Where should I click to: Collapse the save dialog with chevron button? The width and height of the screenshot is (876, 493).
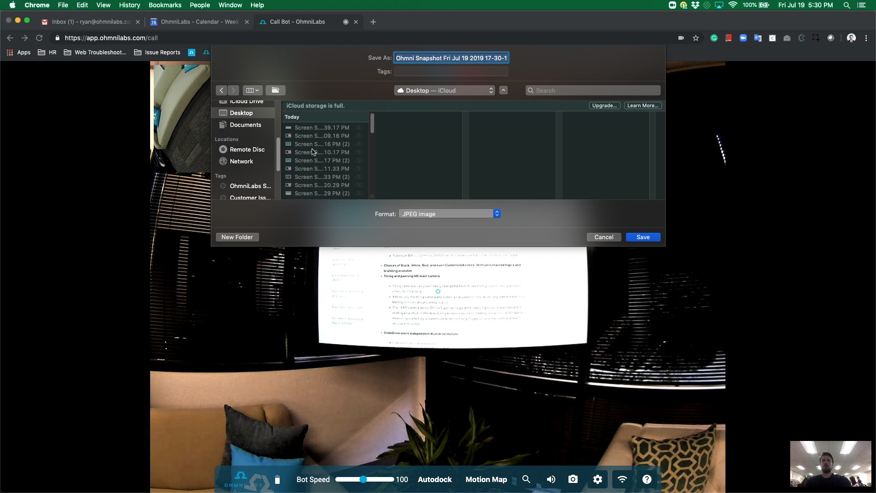tap(503, 90)
